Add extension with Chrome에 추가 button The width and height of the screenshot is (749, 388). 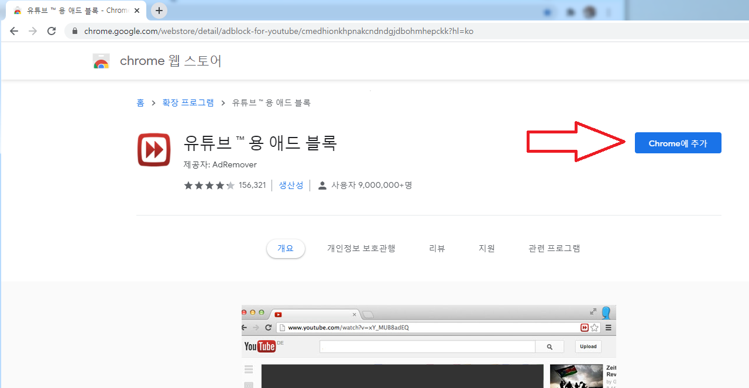(678, 143)
